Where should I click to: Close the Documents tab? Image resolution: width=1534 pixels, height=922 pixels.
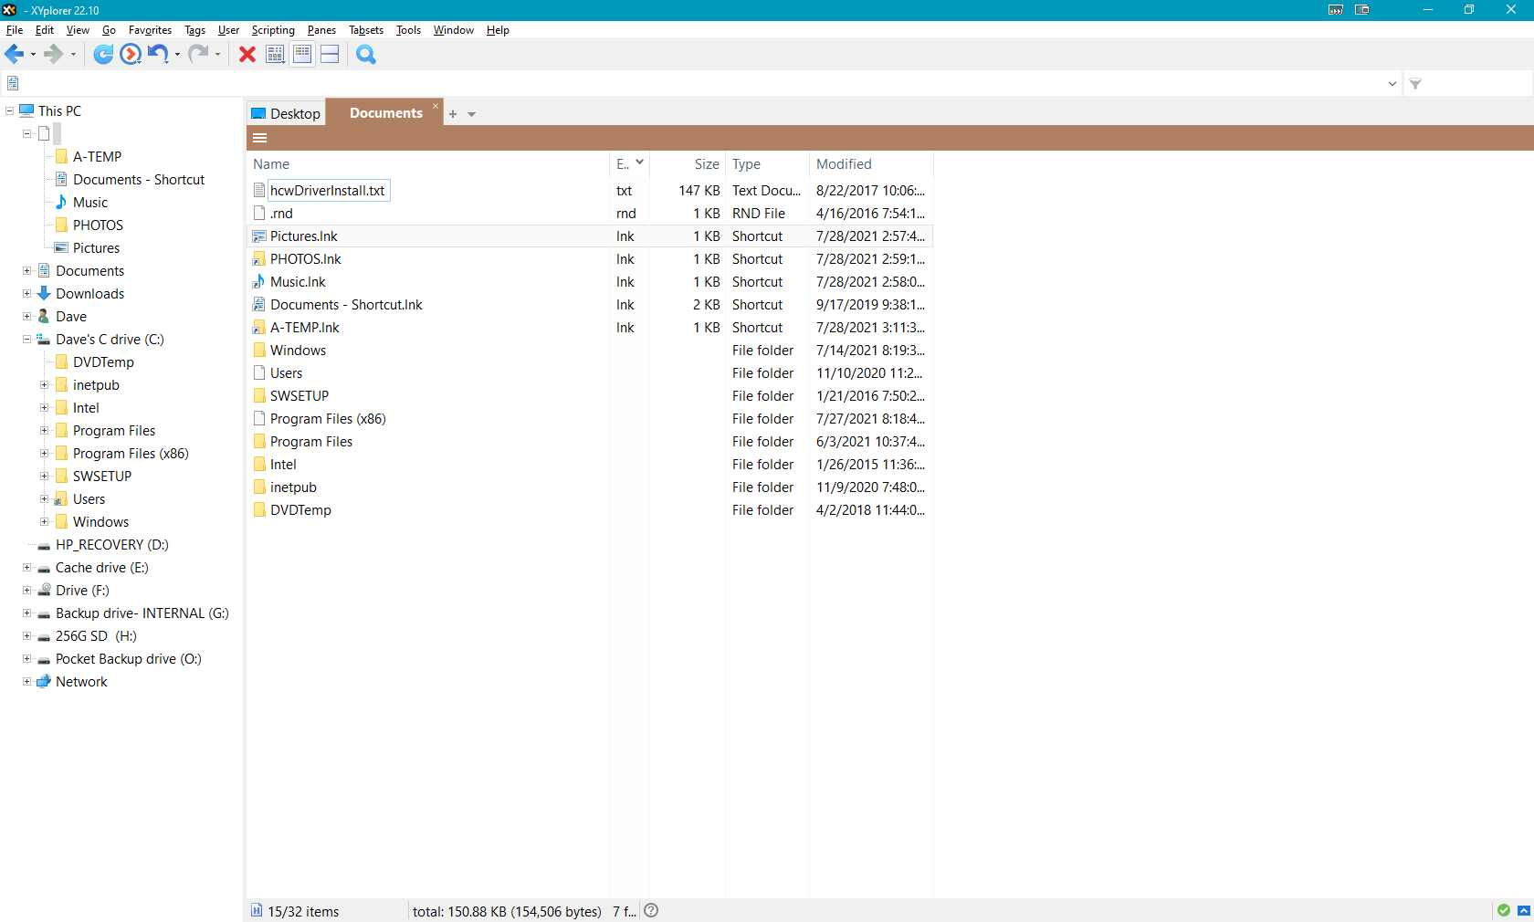tap(436, 106)
